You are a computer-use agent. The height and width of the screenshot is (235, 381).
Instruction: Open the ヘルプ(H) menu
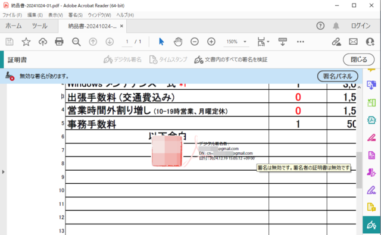pos(125,15)
